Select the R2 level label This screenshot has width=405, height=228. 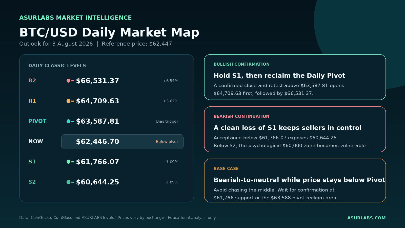(32, 81)
